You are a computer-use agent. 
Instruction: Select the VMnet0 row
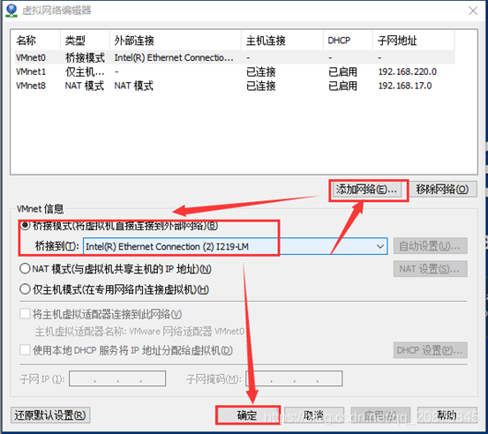pos(235,57)
